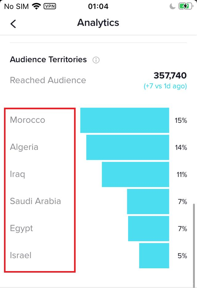197x288 pixels.
Task: Tap the Israel 5% bar
Action: coord(154,256)
